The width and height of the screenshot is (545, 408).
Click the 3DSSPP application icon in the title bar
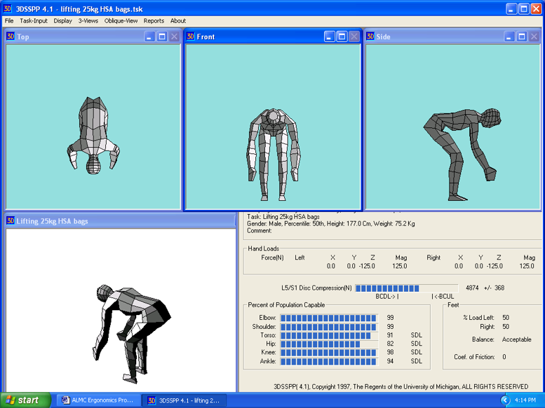[x=8, y=9]
